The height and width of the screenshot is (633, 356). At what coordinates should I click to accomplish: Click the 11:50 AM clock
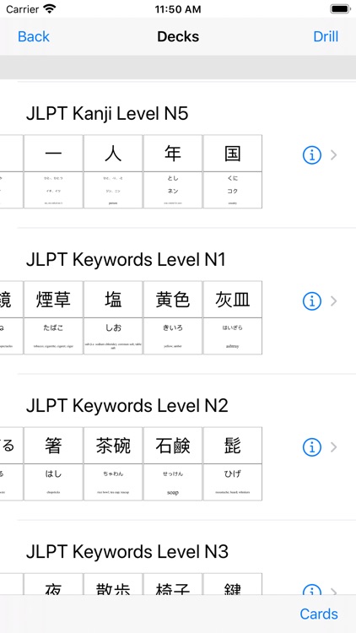(178, 9)
